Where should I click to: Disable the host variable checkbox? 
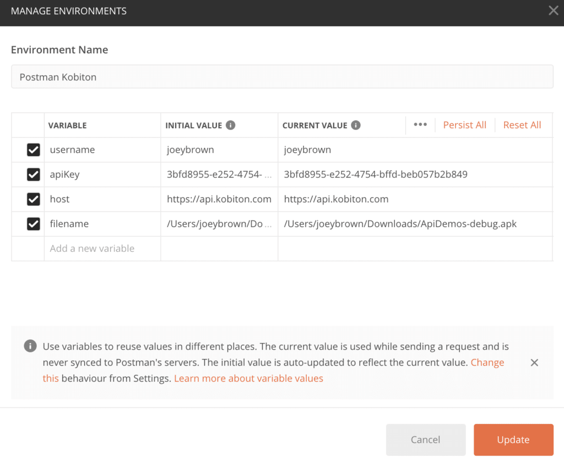click(x=34, y=199)
